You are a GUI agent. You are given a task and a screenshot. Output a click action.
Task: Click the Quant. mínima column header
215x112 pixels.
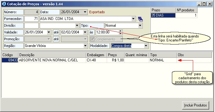tap(137, 55)
